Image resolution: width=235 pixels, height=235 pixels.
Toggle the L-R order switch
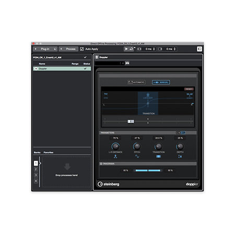178,133
